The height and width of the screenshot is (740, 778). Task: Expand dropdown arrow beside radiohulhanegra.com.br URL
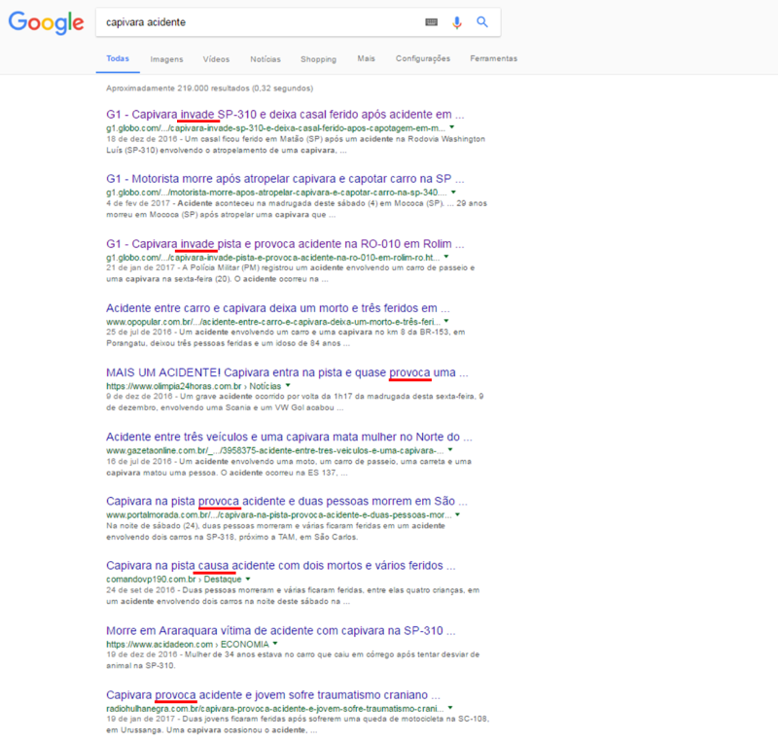tap(450, 708)
